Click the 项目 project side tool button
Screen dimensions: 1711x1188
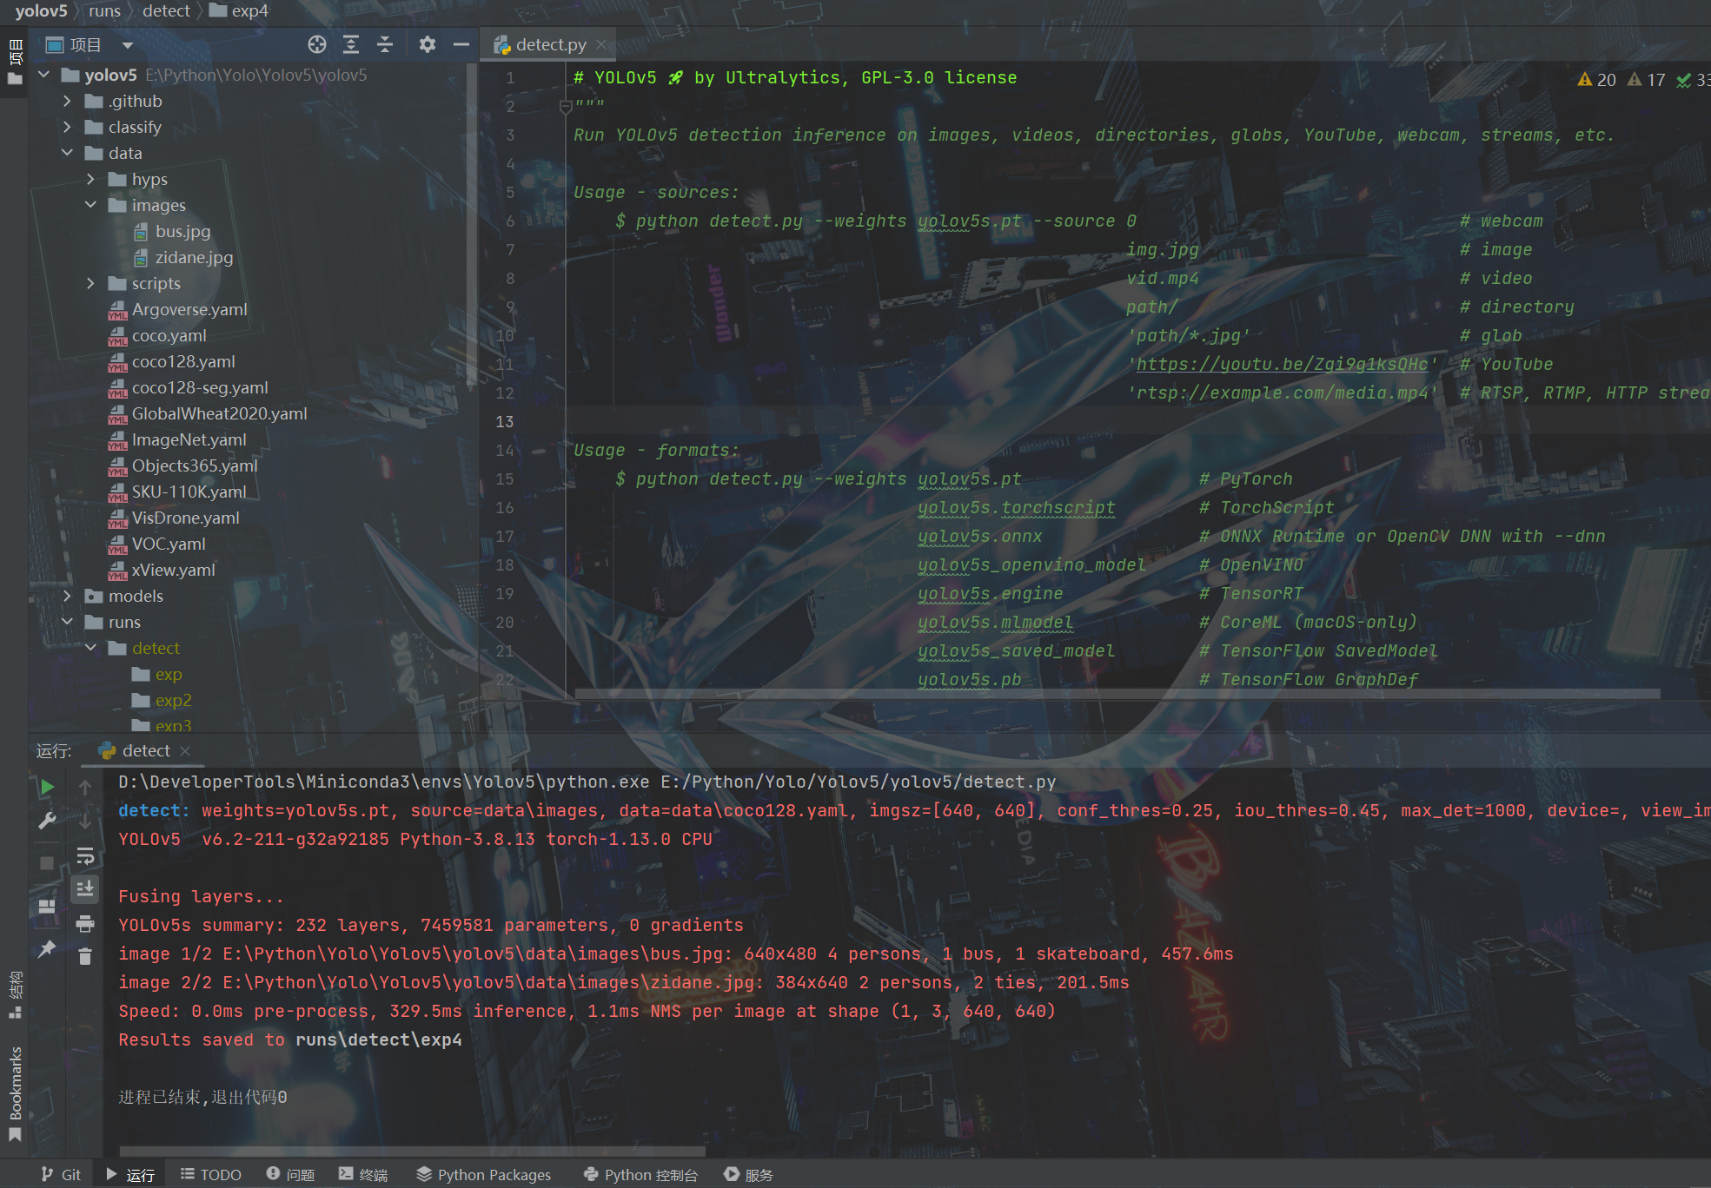[x=15, y=61]
